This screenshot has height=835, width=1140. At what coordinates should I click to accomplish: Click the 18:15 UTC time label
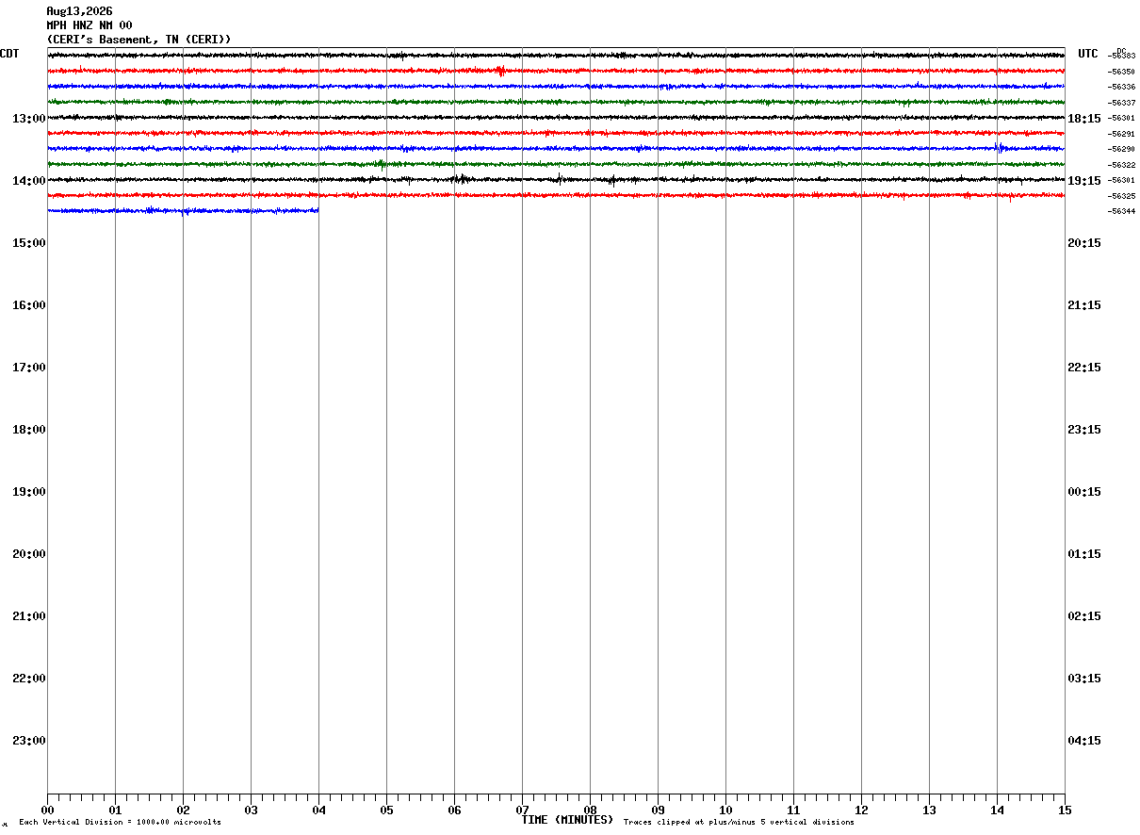pyautogui.click(x=1084, y=119)
